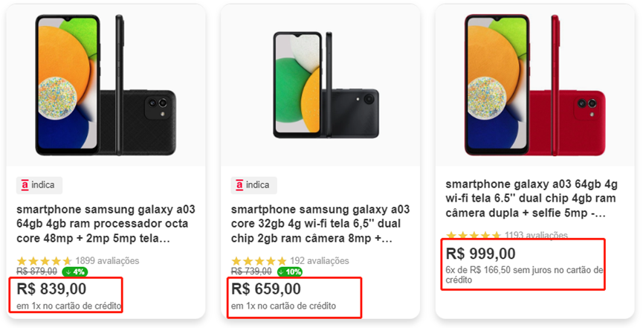Viewport: 643px width, 328px height.
Task: View the 192 avaliações reviews
Action: tap(319, 261)
